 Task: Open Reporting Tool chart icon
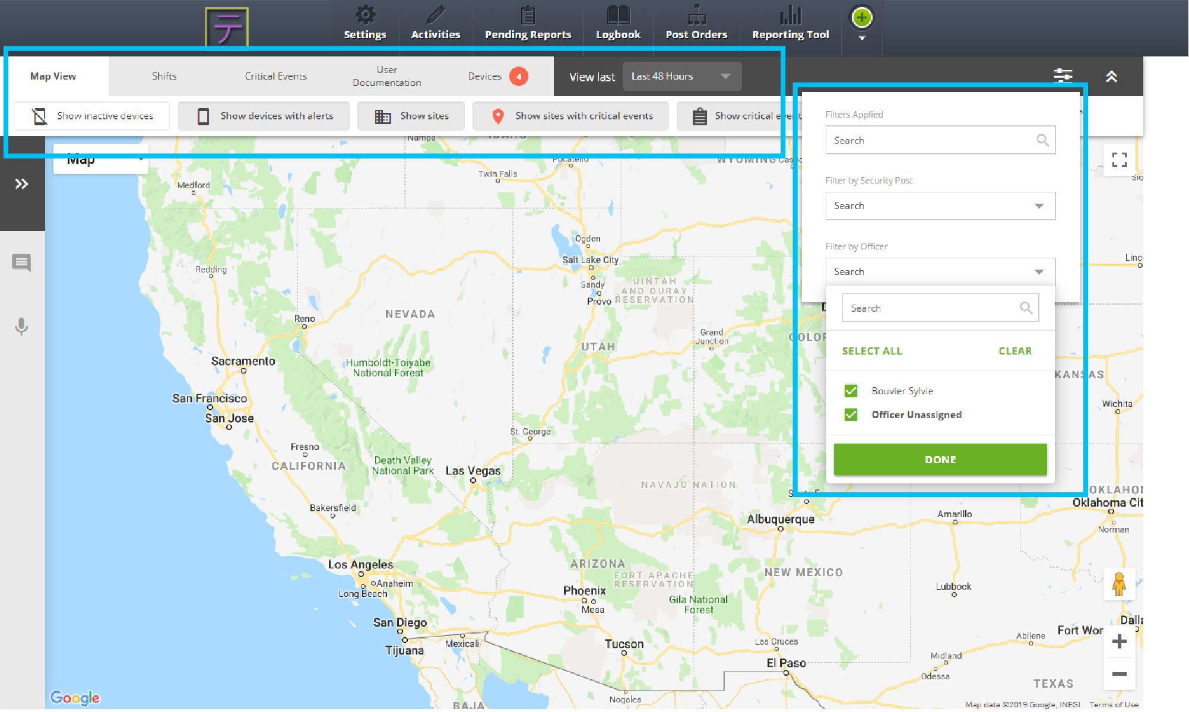pos(790,14)
